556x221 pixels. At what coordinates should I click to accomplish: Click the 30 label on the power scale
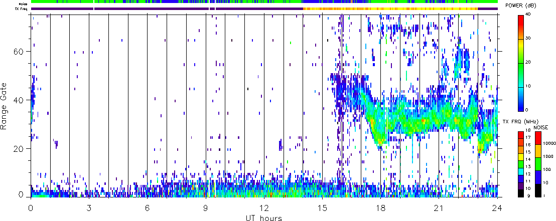coord(528,39)
